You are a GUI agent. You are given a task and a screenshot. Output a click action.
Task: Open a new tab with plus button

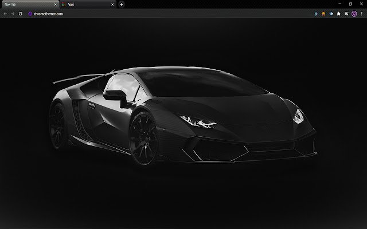(x=122, y=4)
